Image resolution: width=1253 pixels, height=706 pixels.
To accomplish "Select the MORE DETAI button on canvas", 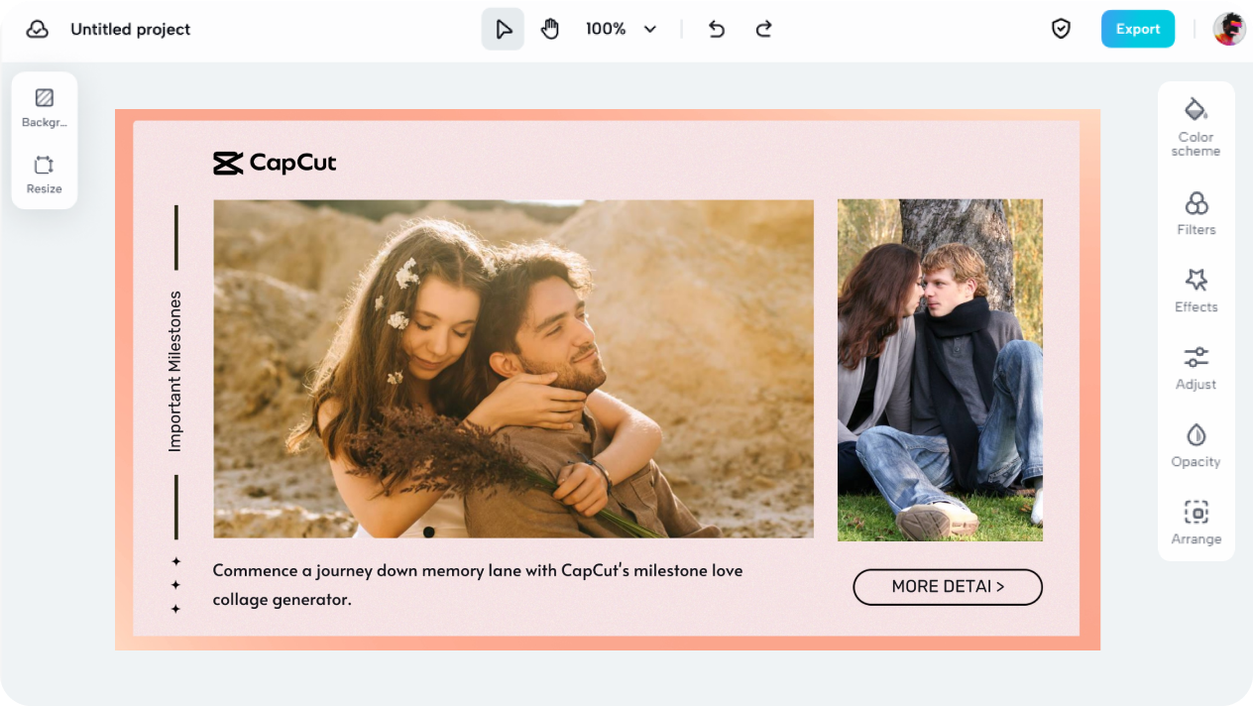I will (x=947, y=587).
